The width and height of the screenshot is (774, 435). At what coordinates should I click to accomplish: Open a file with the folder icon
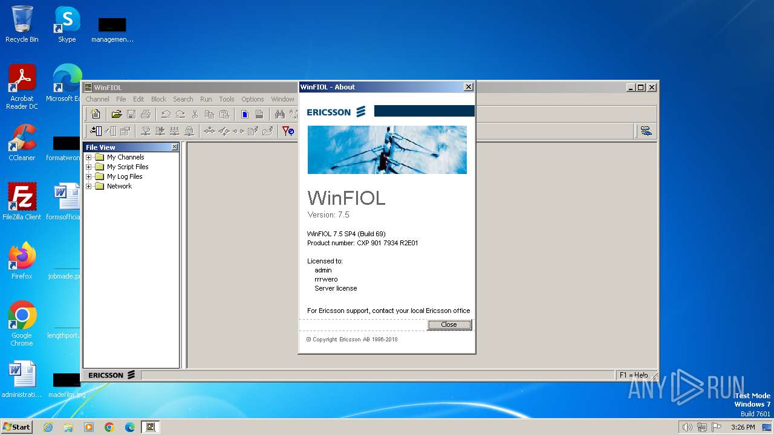[117, 114]
